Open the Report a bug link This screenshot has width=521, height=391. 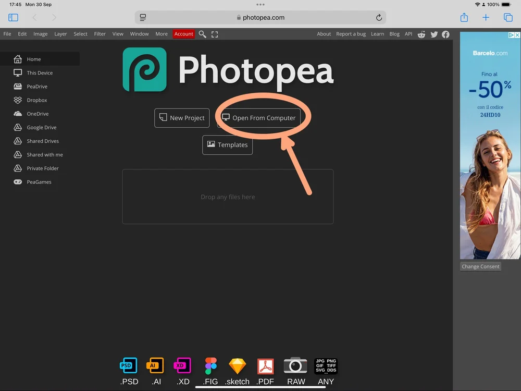351,34
